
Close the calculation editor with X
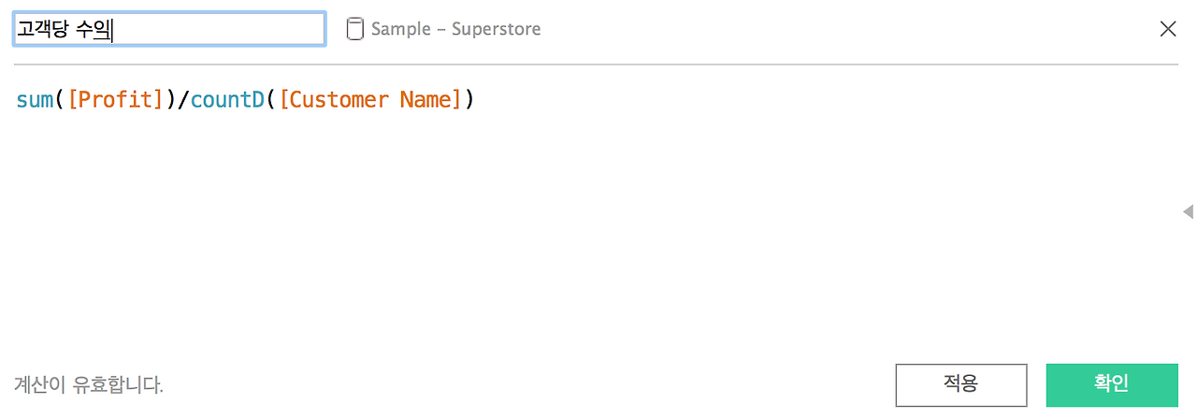(x=1168, y=29)
